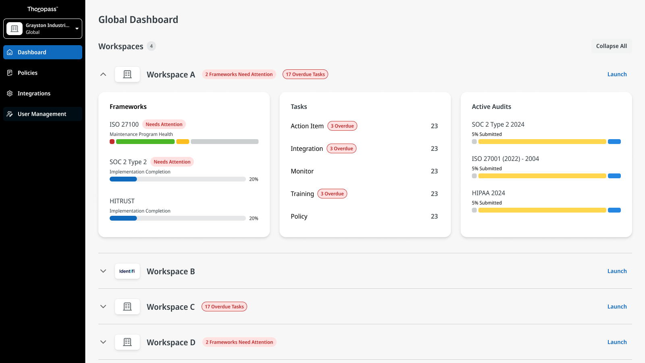Expand Workspace C using its chevron
645x363 pixels.
pos(103,307)
